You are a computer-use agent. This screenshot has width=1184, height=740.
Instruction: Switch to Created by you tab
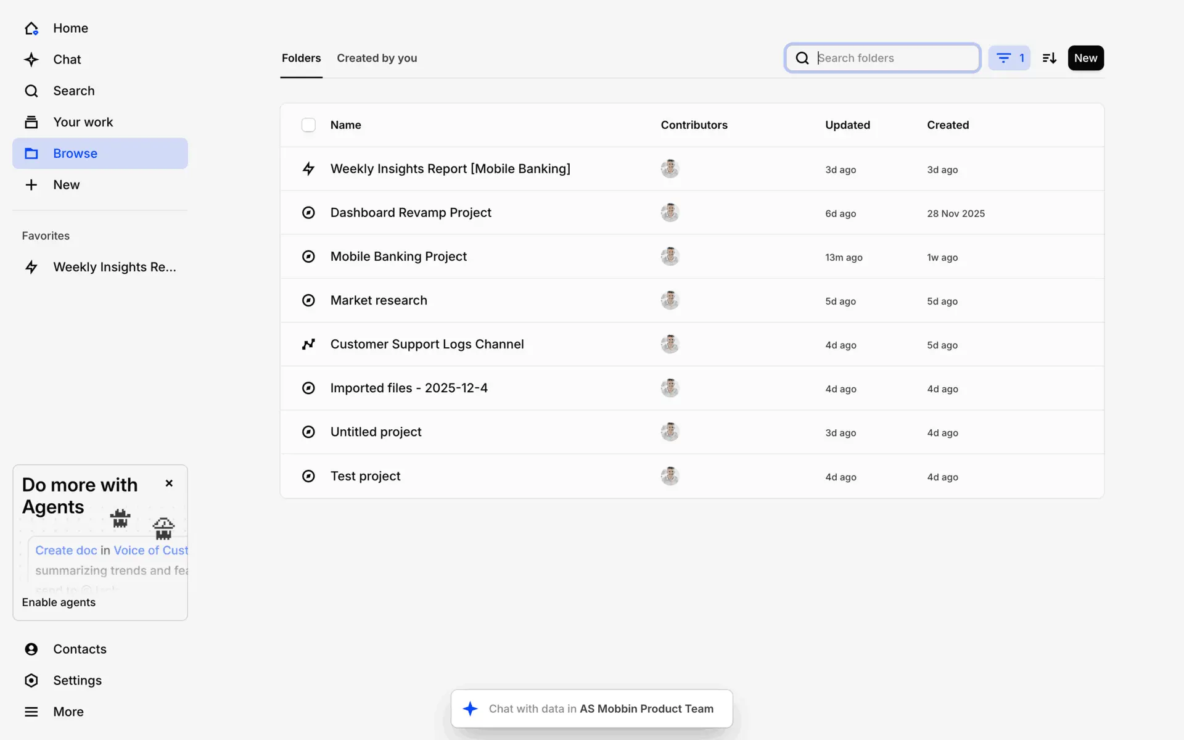377,58
